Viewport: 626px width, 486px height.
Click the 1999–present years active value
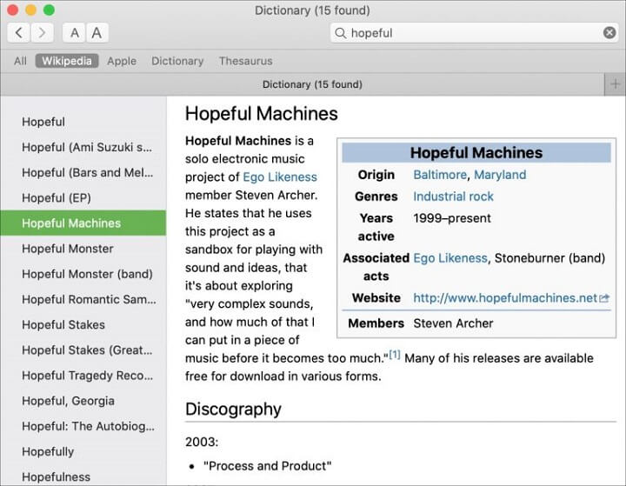tap(452, 218)
